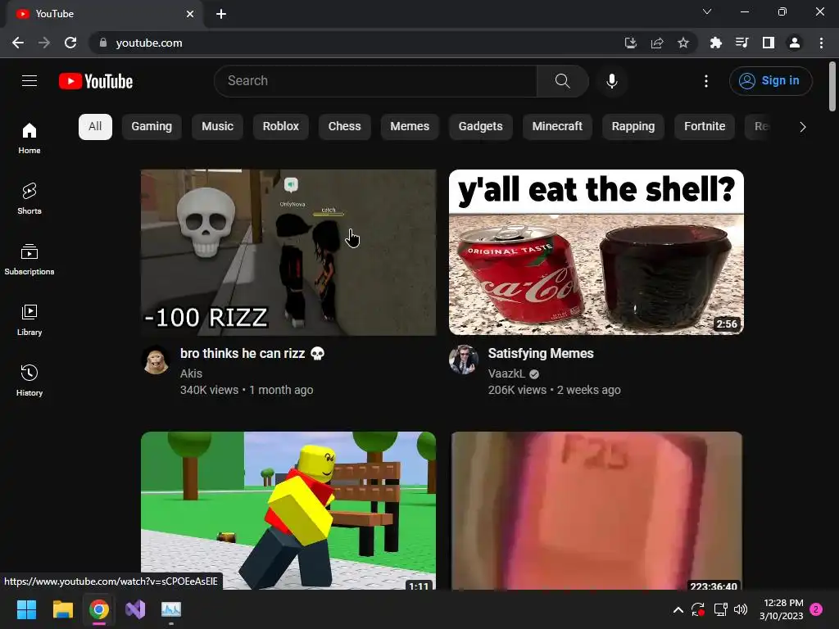Open YouTube settings three-dot menu

tap(706, 81)
